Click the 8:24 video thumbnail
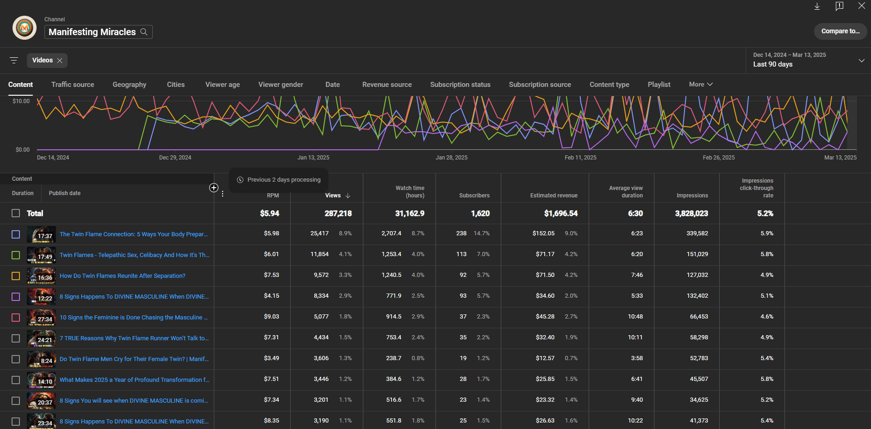 pyautogui.click(x=41, y=359)
